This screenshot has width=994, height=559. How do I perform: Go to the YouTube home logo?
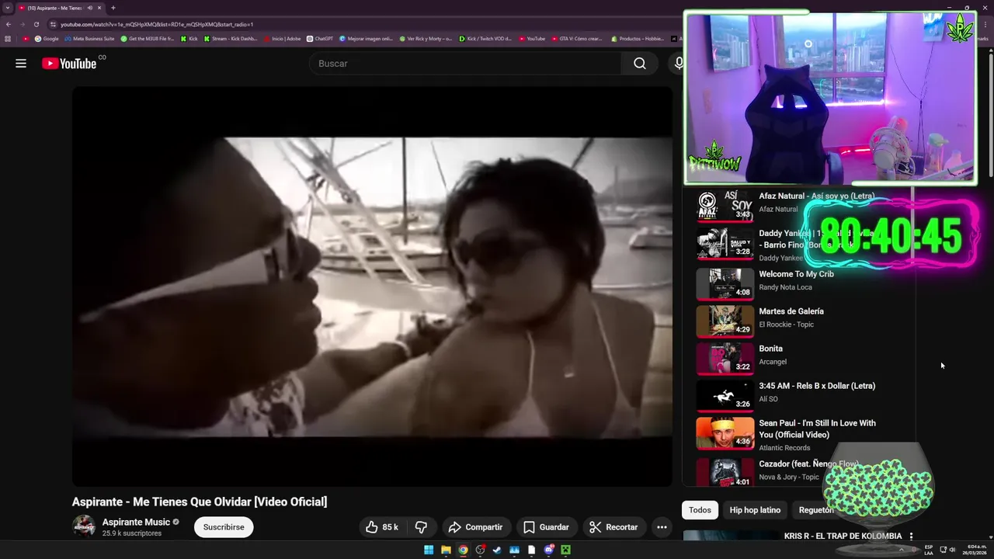tap(70, 64)
